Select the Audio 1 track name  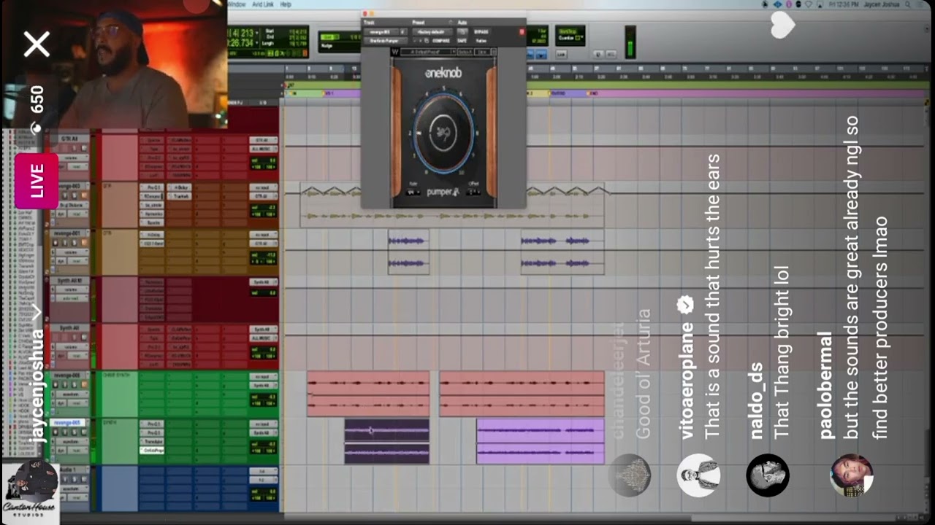pos(72,470)
